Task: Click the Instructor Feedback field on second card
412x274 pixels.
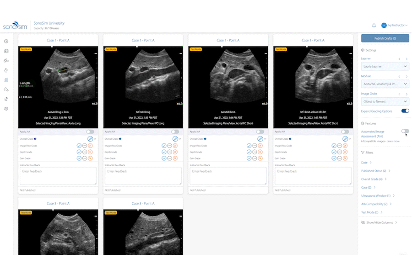Action: [x=143, y=175]
